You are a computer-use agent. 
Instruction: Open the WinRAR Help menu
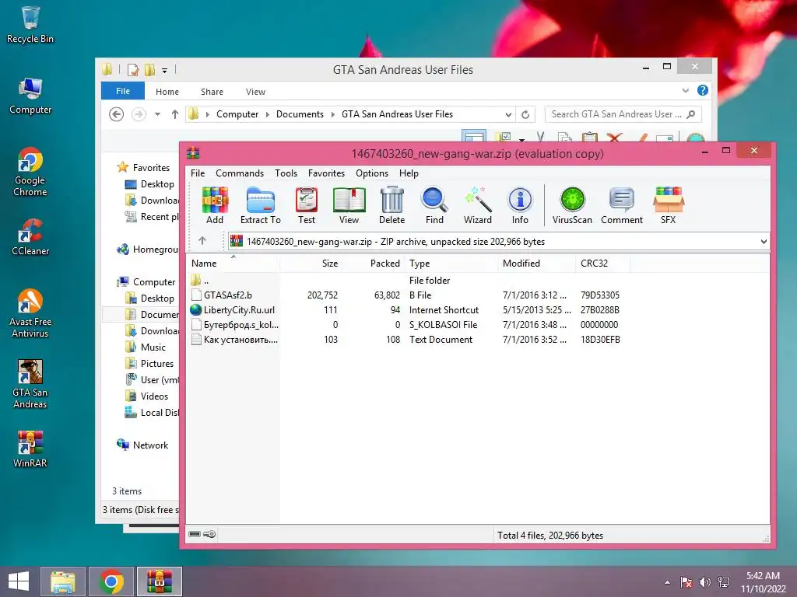409,173
